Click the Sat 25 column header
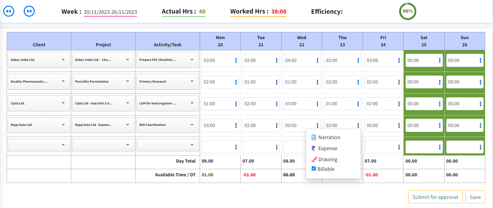This screenshot has width=493, height=208. (x=424, y=41)
